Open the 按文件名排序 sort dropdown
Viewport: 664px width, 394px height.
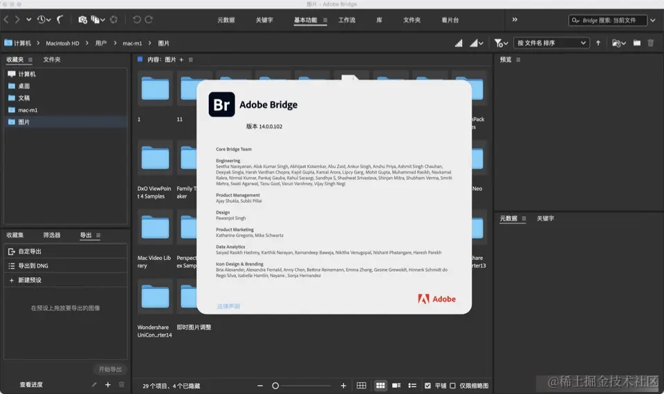tap(551, 43)
